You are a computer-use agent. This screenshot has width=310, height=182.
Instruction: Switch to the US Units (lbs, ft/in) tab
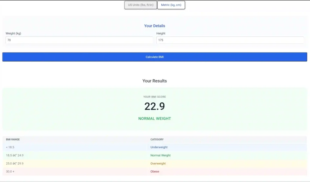click(x=140, y=5)
